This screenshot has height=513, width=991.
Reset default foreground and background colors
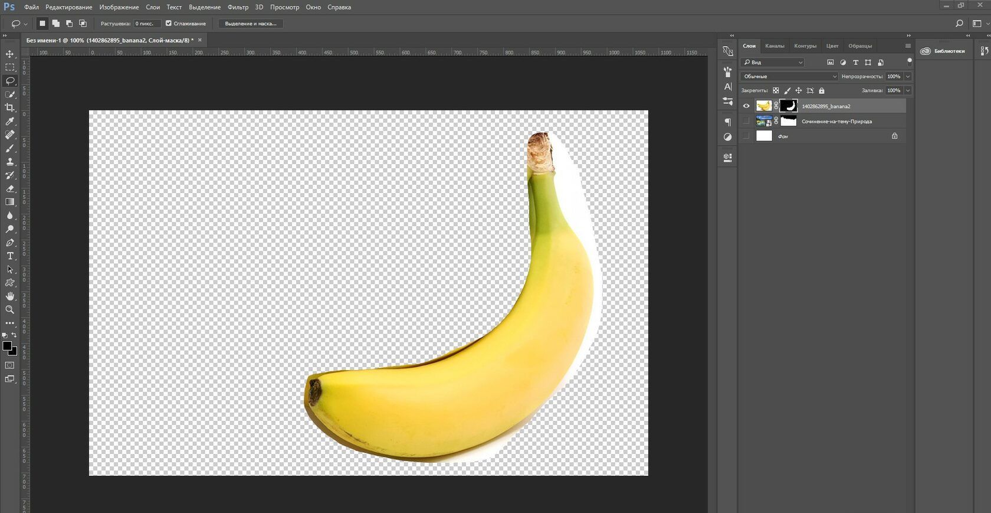[x=5, y=335]
